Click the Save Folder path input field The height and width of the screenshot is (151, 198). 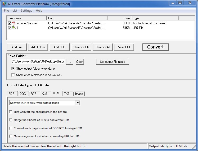tap(38, 61)
